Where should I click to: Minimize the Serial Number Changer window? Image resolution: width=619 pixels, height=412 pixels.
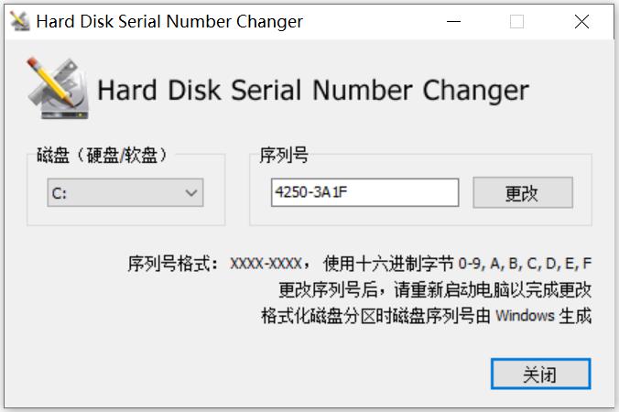coord(455,21)
